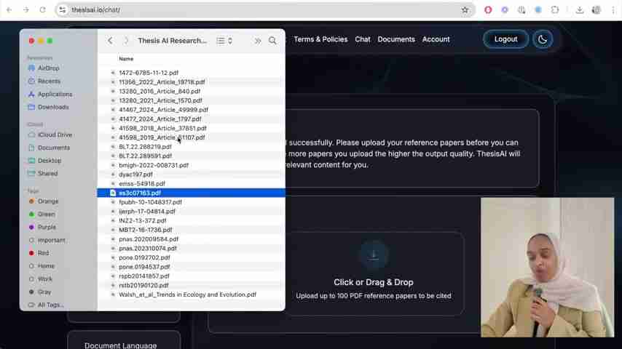Go to the Documents navigation item

396,39
